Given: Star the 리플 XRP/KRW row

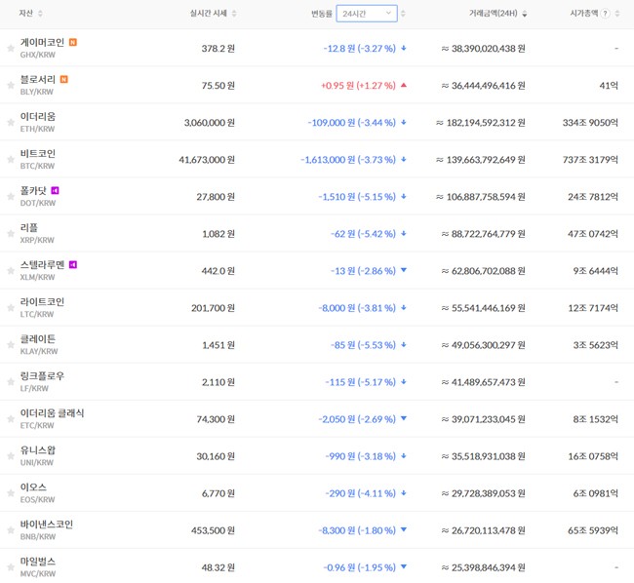Looking at the screenshot, I should pos(11,234).
